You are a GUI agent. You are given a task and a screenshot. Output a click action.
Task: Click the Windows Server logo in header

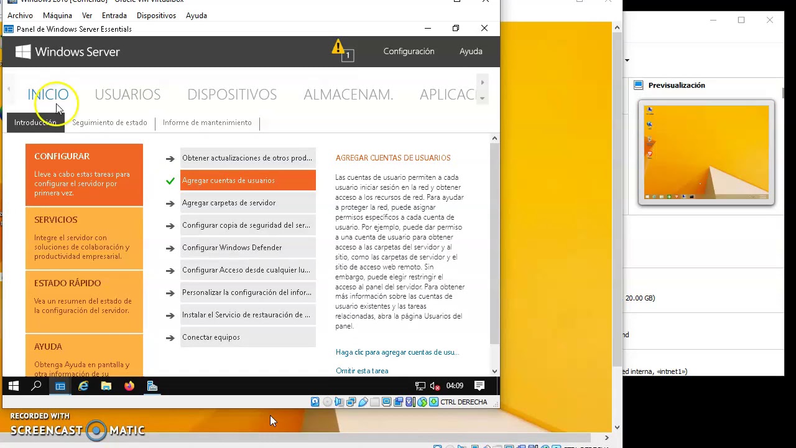pos(23,52)
